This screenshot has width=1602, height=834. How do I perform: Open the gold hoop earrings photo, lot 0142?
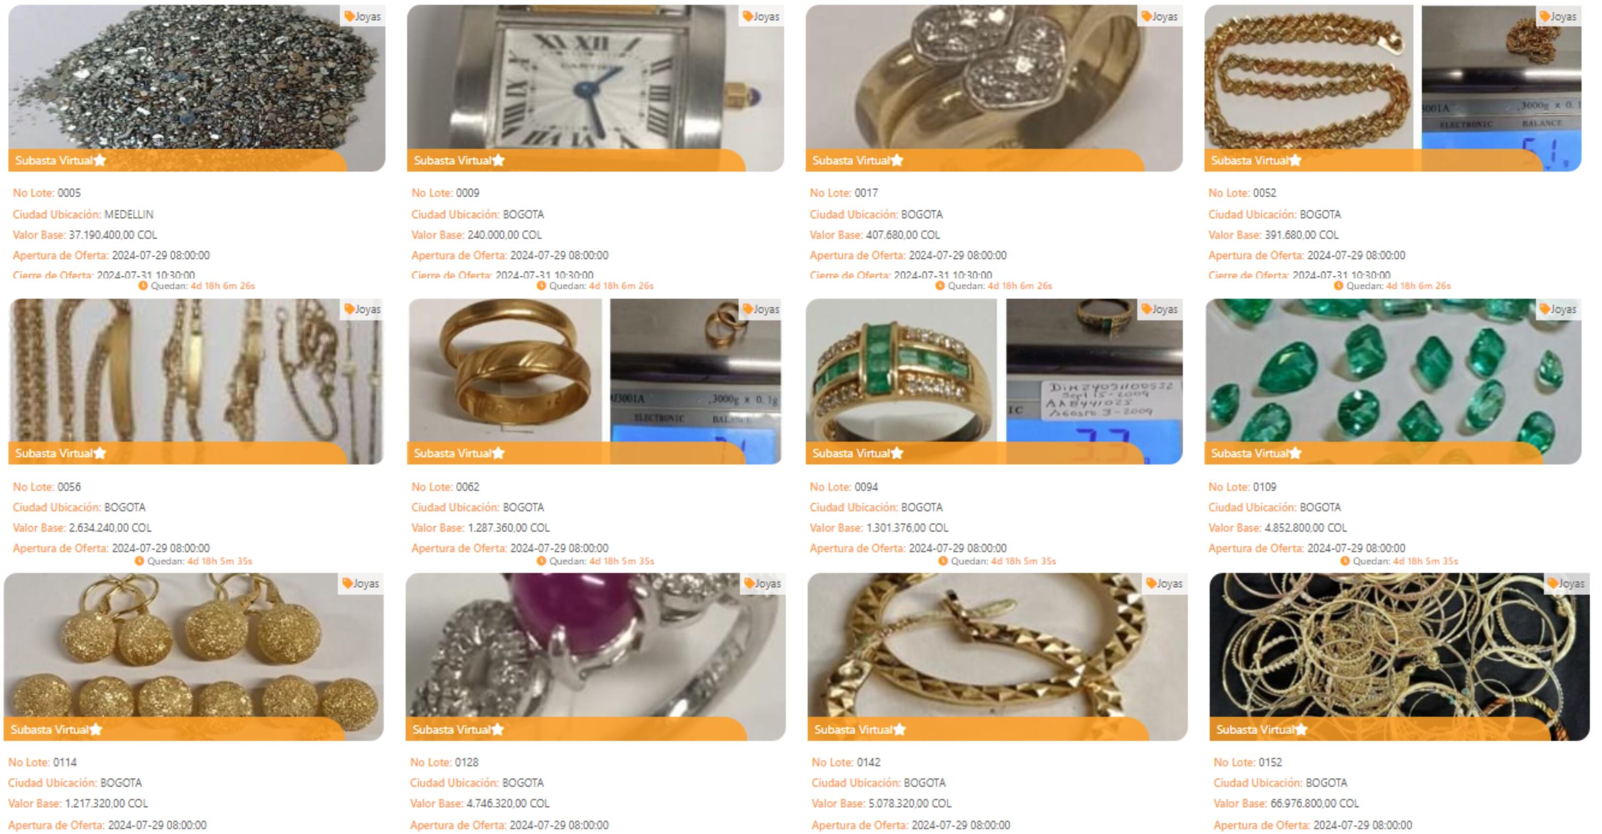click(x=997, y=645)
